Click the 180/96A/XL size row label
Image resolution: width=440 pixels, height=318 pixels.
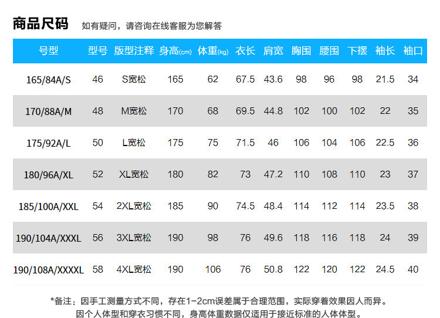click(49, 175)
